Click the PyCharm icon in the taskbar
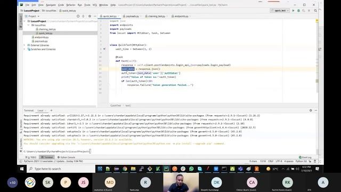The height and width of the screenshot is (192, 341). point(166,169)
